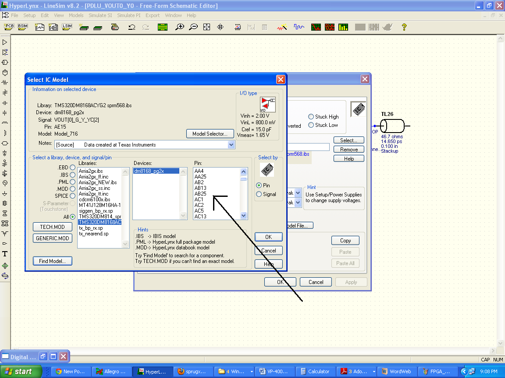
Task: Click the Pin list scroll down arrow
Action: (x=244, y=216)
